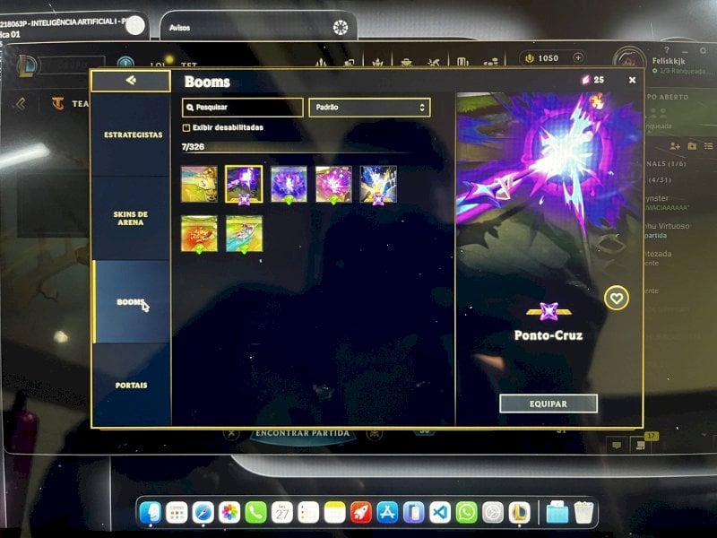
Task: Open the Skins de Arena tab
Action: click(131, 218)
